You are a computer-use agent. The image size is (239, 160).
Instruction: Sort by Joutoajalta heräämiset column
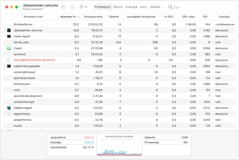(x=141, y=17)
